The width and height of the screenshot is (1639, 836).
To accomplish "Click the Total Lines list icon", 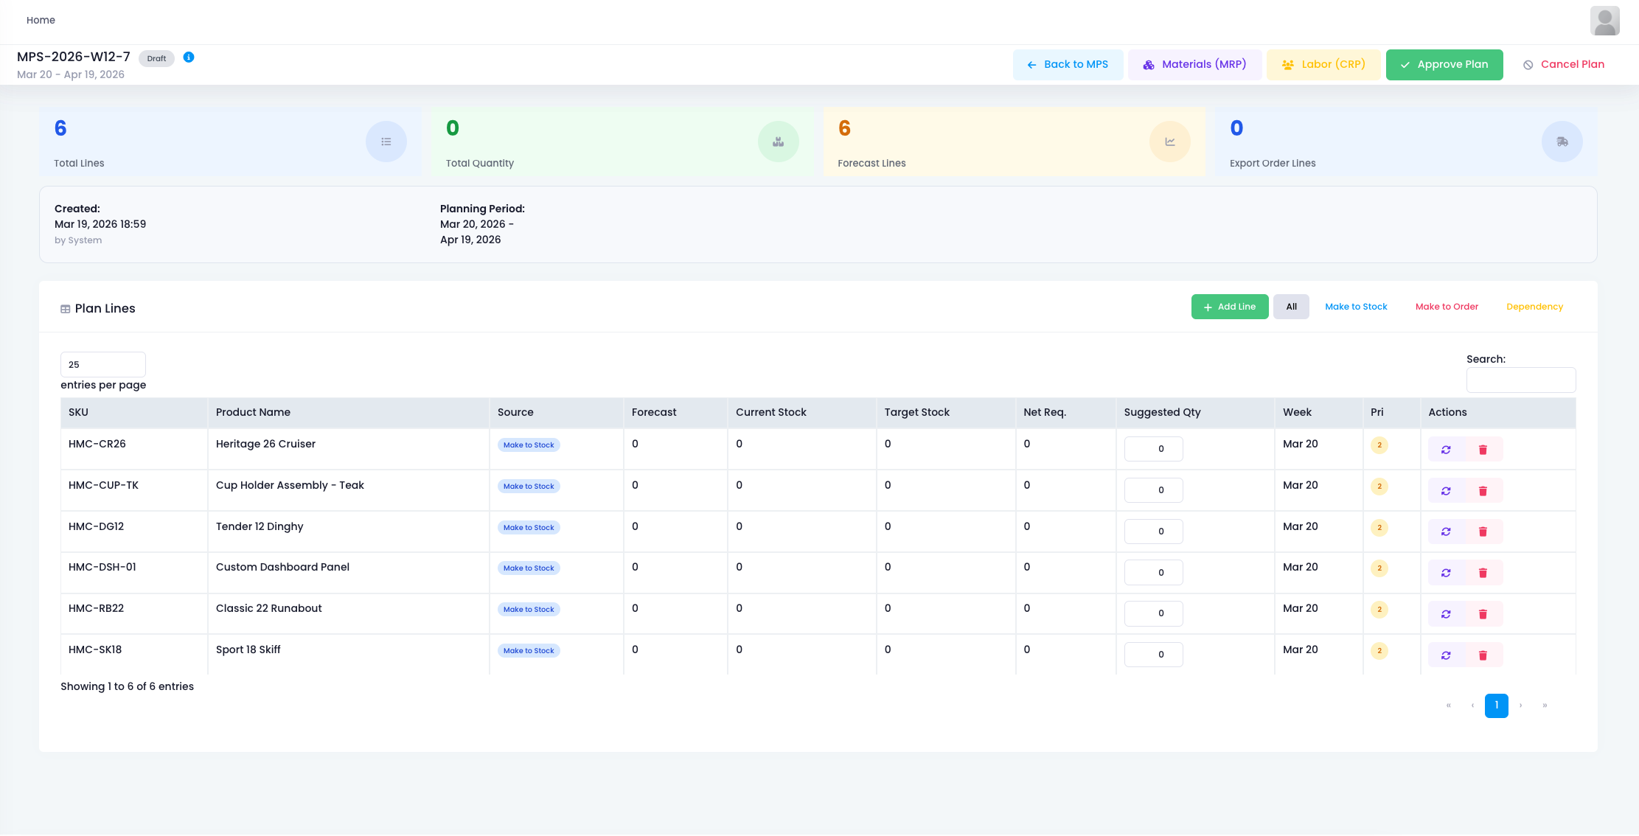I will (386, 142).
